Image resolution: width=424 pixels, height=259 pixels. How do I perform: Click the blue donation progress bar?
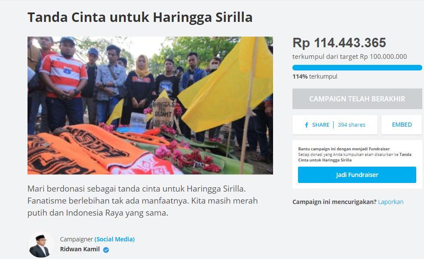pyautogui.click(x=357, y=67)
